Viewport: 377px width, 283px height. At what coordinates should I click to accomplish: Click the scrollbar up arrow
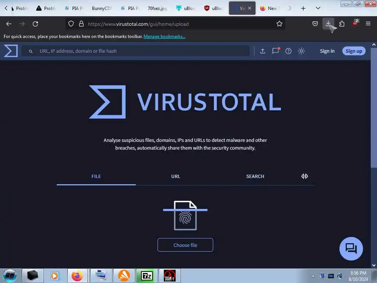pyautogui.click(x=374, y=45)
